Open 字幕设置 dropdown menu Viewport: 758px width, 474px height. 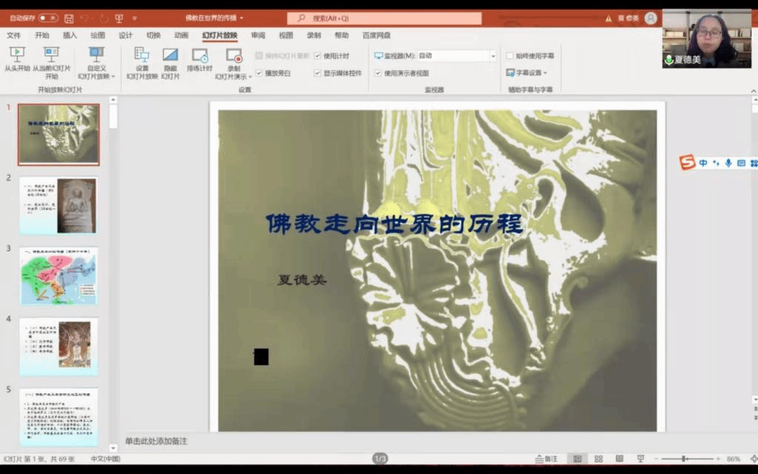pos(527,73)
